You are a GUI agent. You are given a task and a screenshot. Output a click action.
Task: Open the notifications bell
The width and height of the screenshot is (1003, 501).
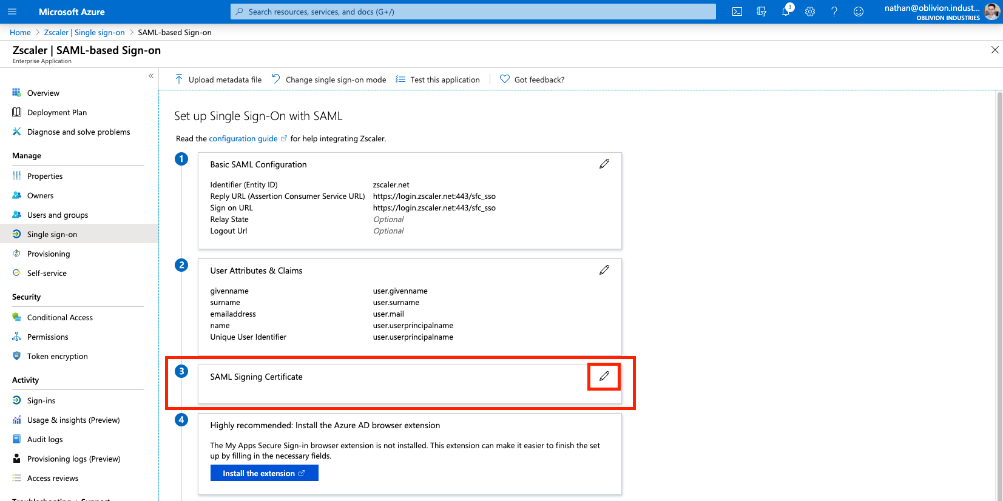[786, 12]
